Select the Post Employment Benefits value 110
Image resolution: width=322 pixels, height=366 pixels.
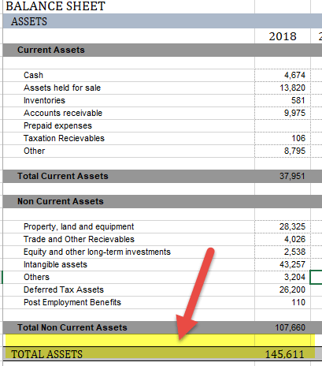pyautogui.click(x=298, y=302)
